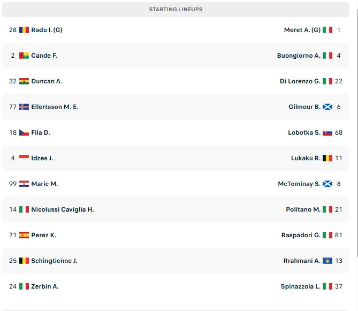Select Spinazzola L. in the lineup
This screenshot has height=311, width=358.
tap(300, 286)
